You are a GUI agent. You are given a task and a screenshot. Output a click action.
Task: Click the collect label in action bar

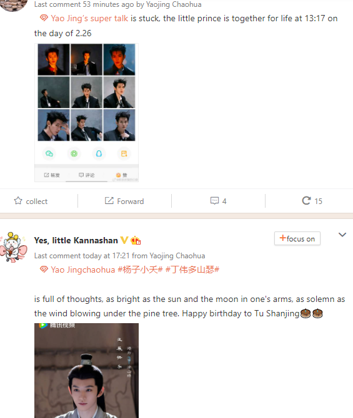pyautogui.click(x=37, y=202)
